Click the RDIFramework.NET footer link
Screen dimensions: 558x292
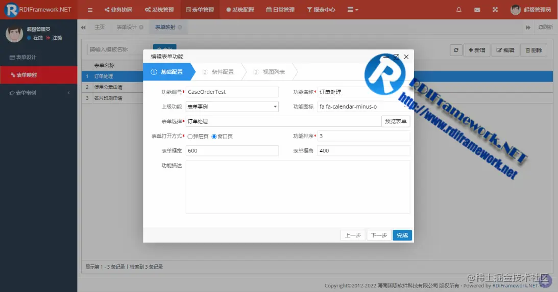pos(521,285)
